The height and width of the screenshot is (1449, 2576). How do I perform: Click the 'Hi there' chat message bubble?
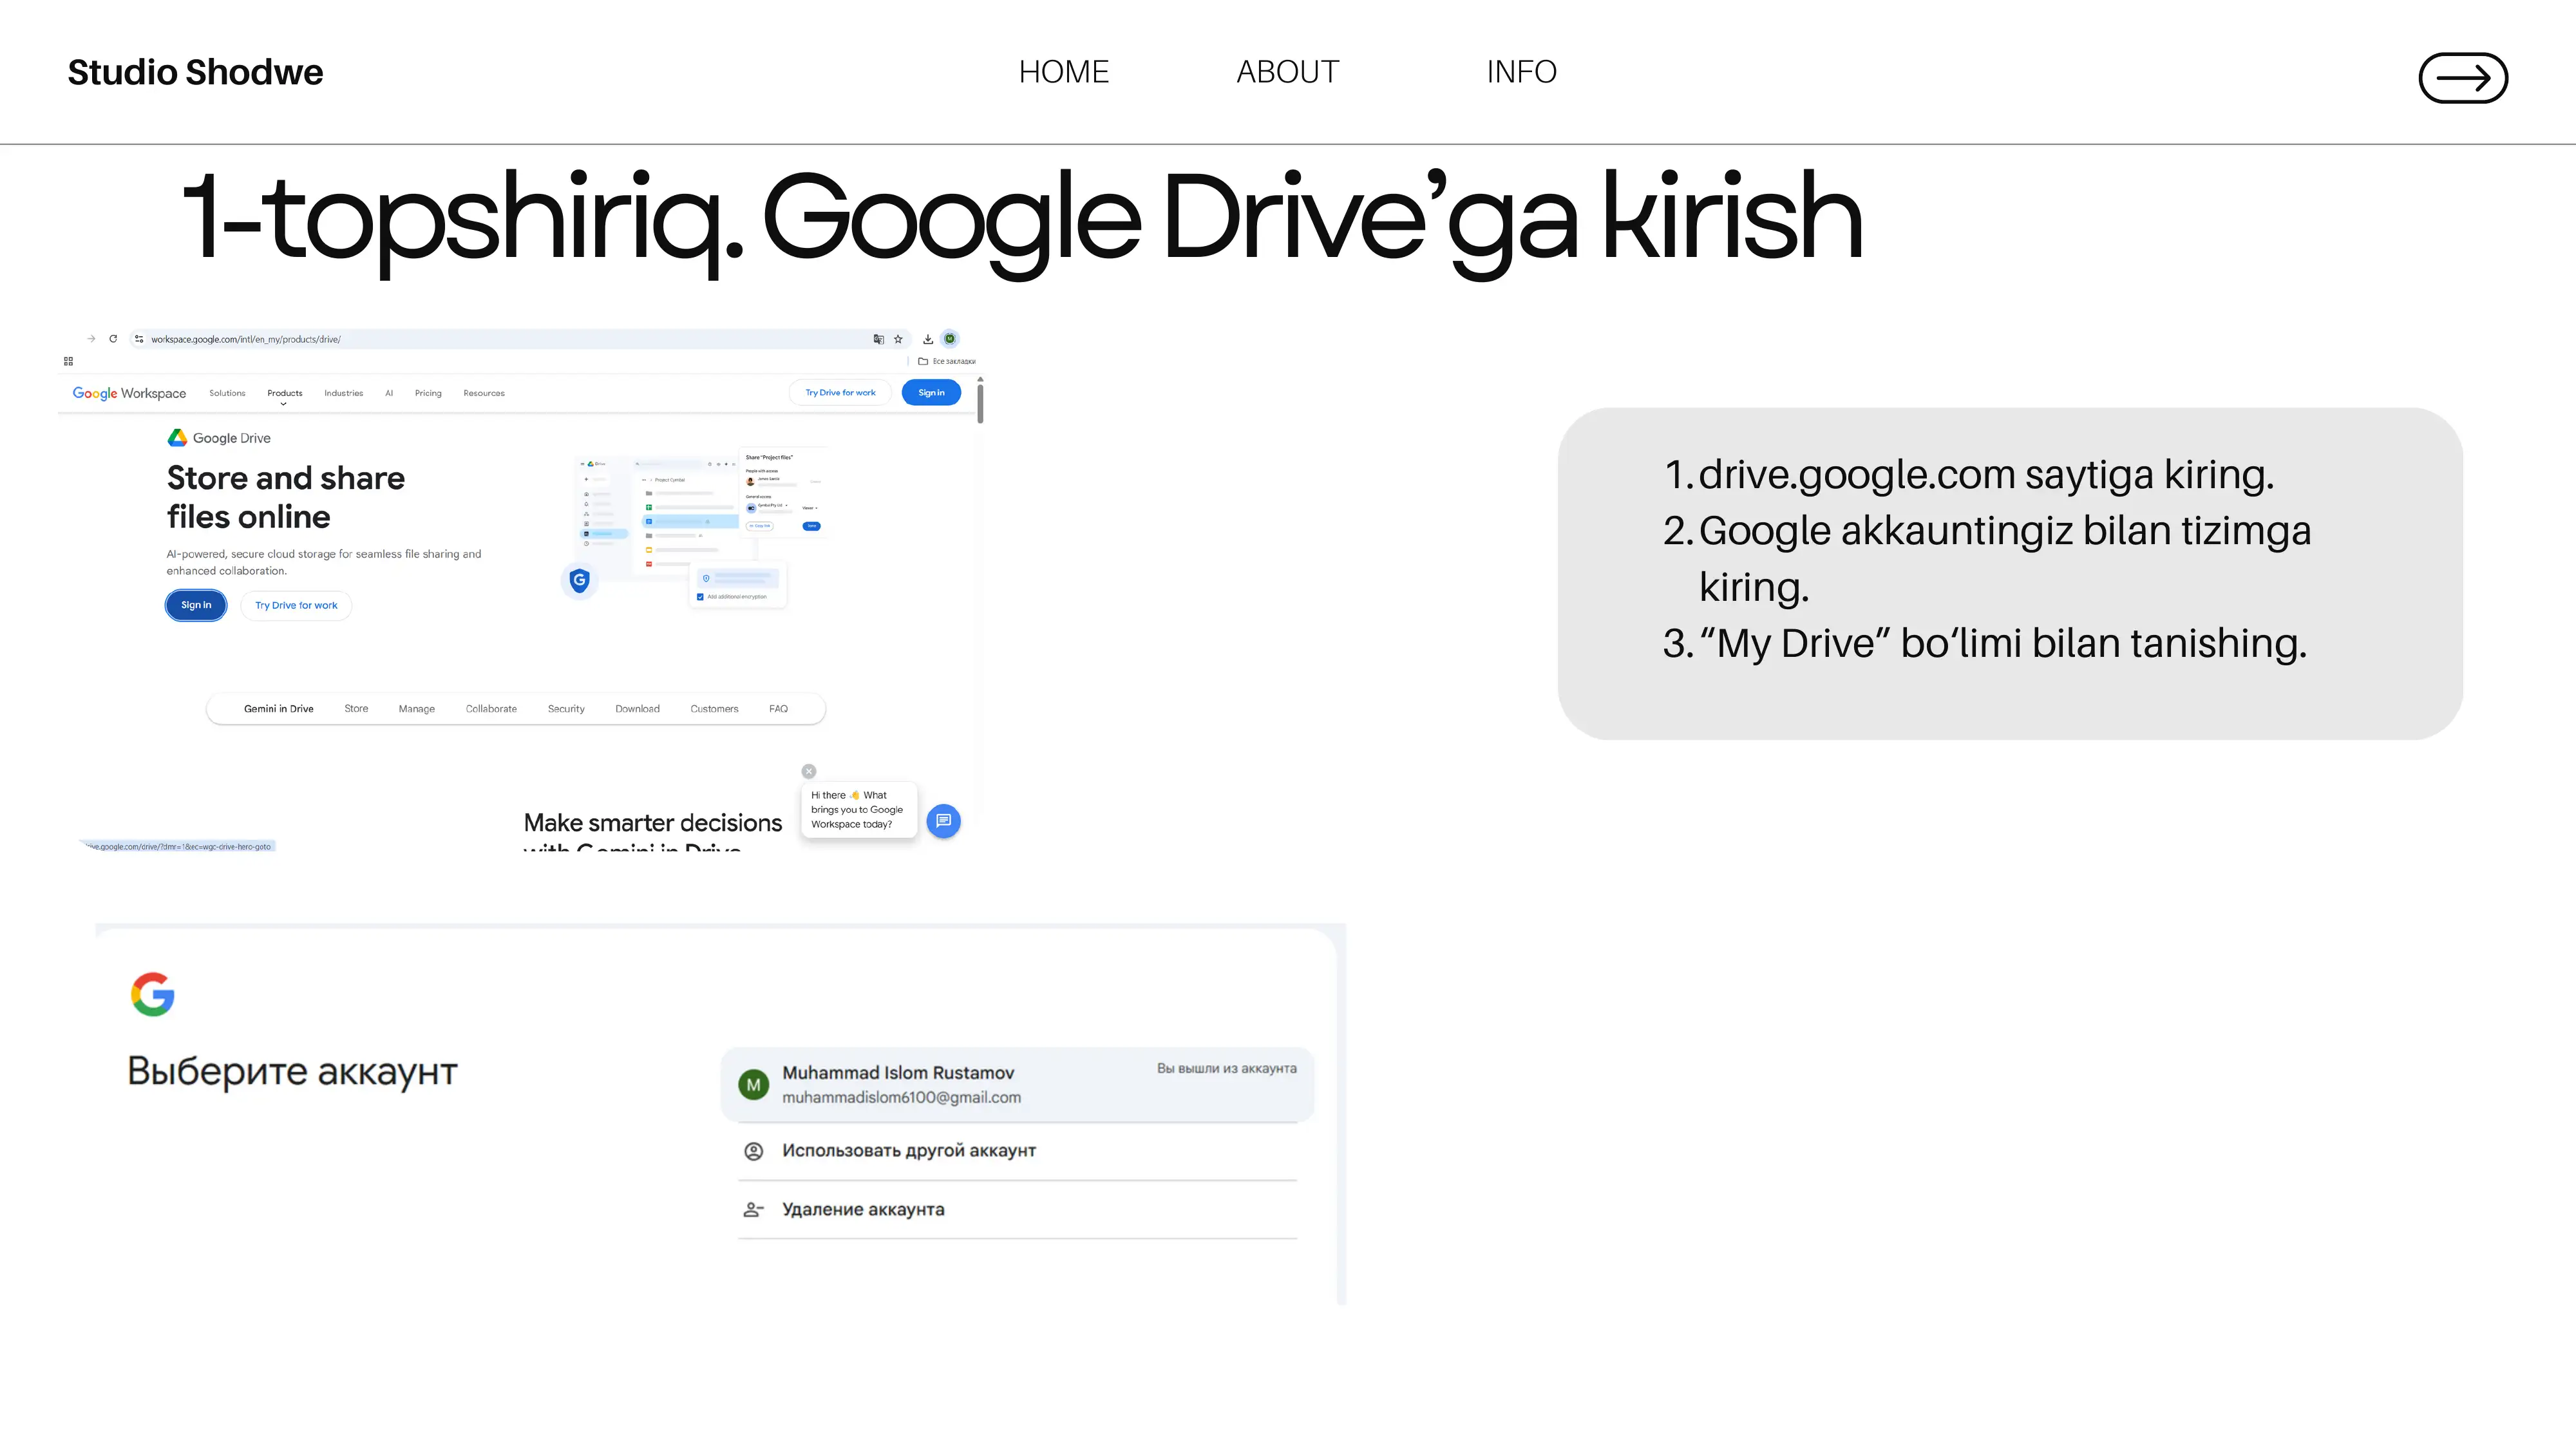click(858, 810)
